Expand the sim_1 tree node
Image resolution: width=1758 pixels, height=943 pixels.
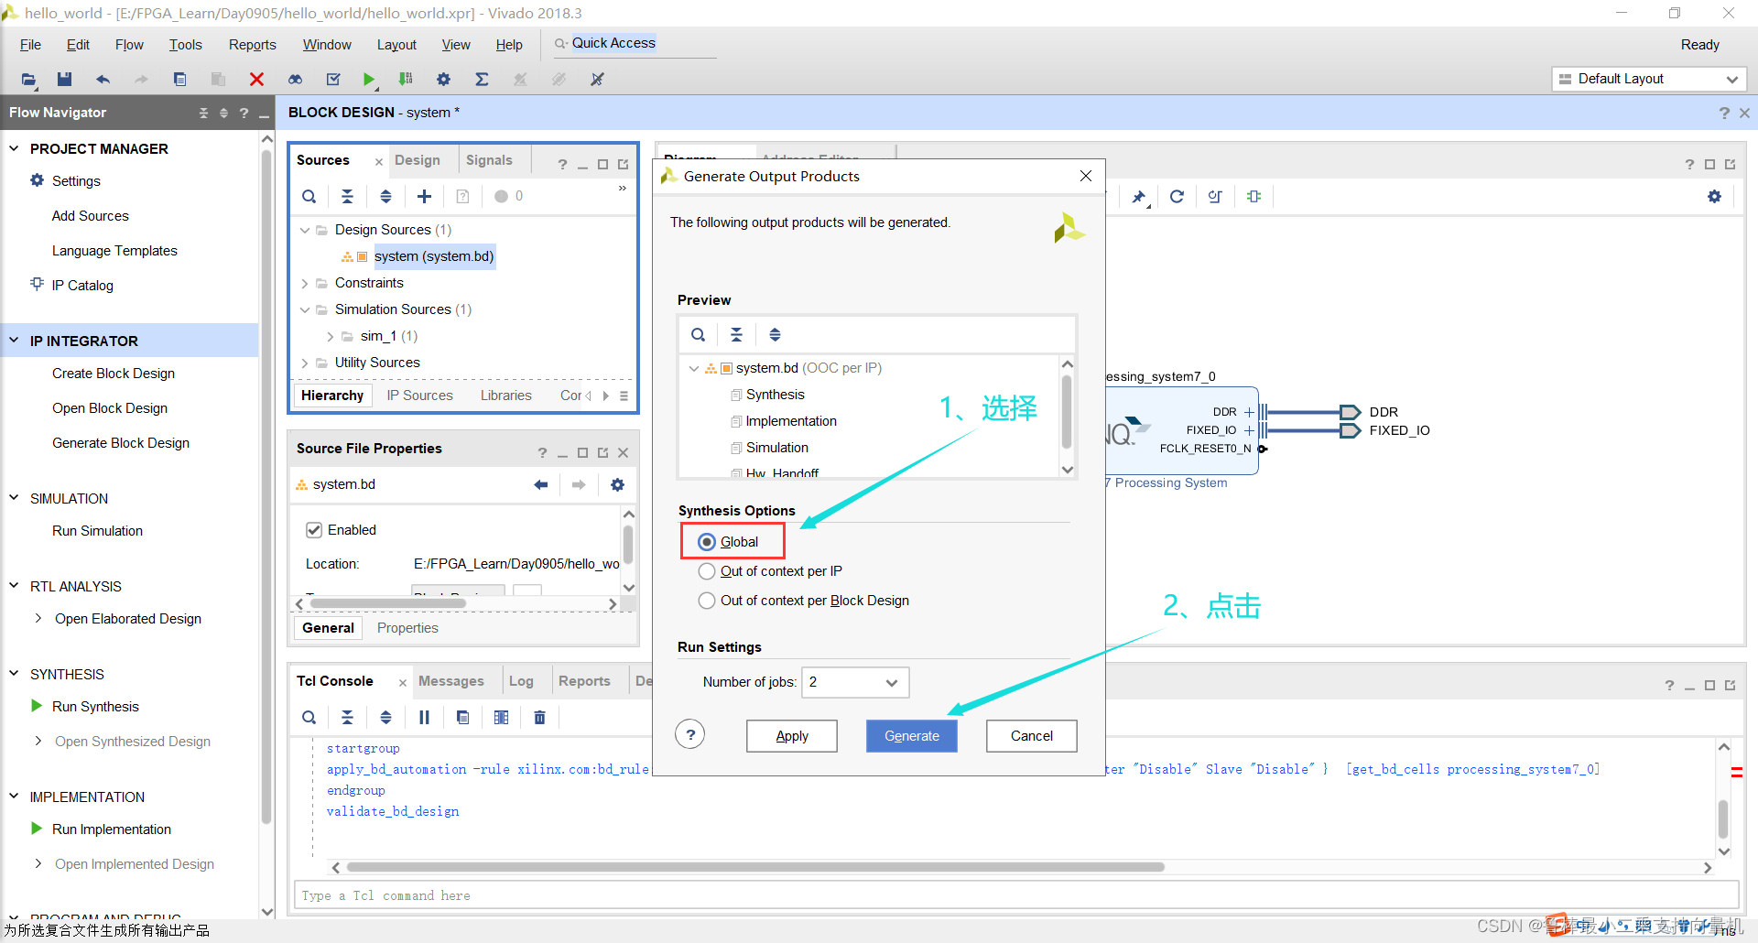tap(330, 336)
